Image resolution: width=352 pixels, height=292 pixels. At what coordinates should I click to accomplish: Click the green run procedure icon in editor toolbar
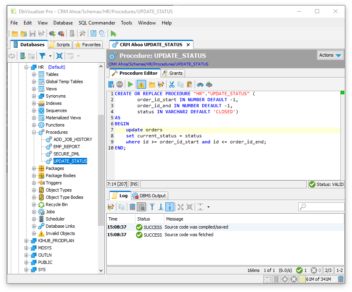point(130,84)
